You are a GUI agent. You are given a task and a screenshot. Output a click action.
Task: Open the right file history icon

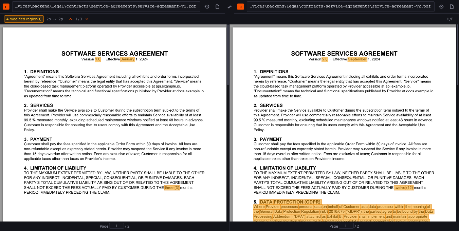pyautogui.click(x=441, y=7)
